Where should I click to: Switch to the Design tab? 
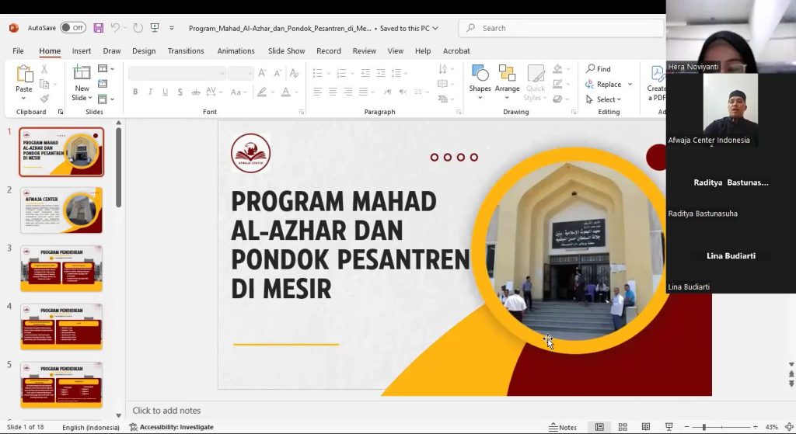pyautogui.click(x=144, y=50)
